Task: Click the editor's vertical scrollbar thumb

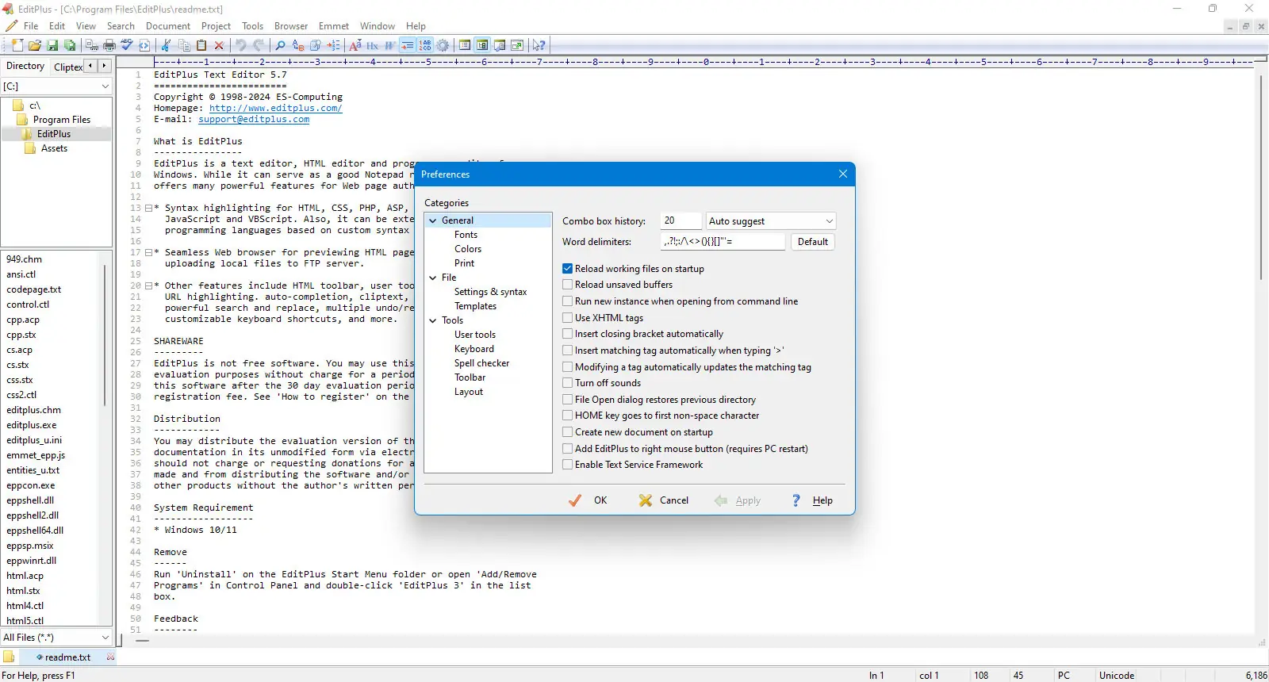Action: (1260, 176)
